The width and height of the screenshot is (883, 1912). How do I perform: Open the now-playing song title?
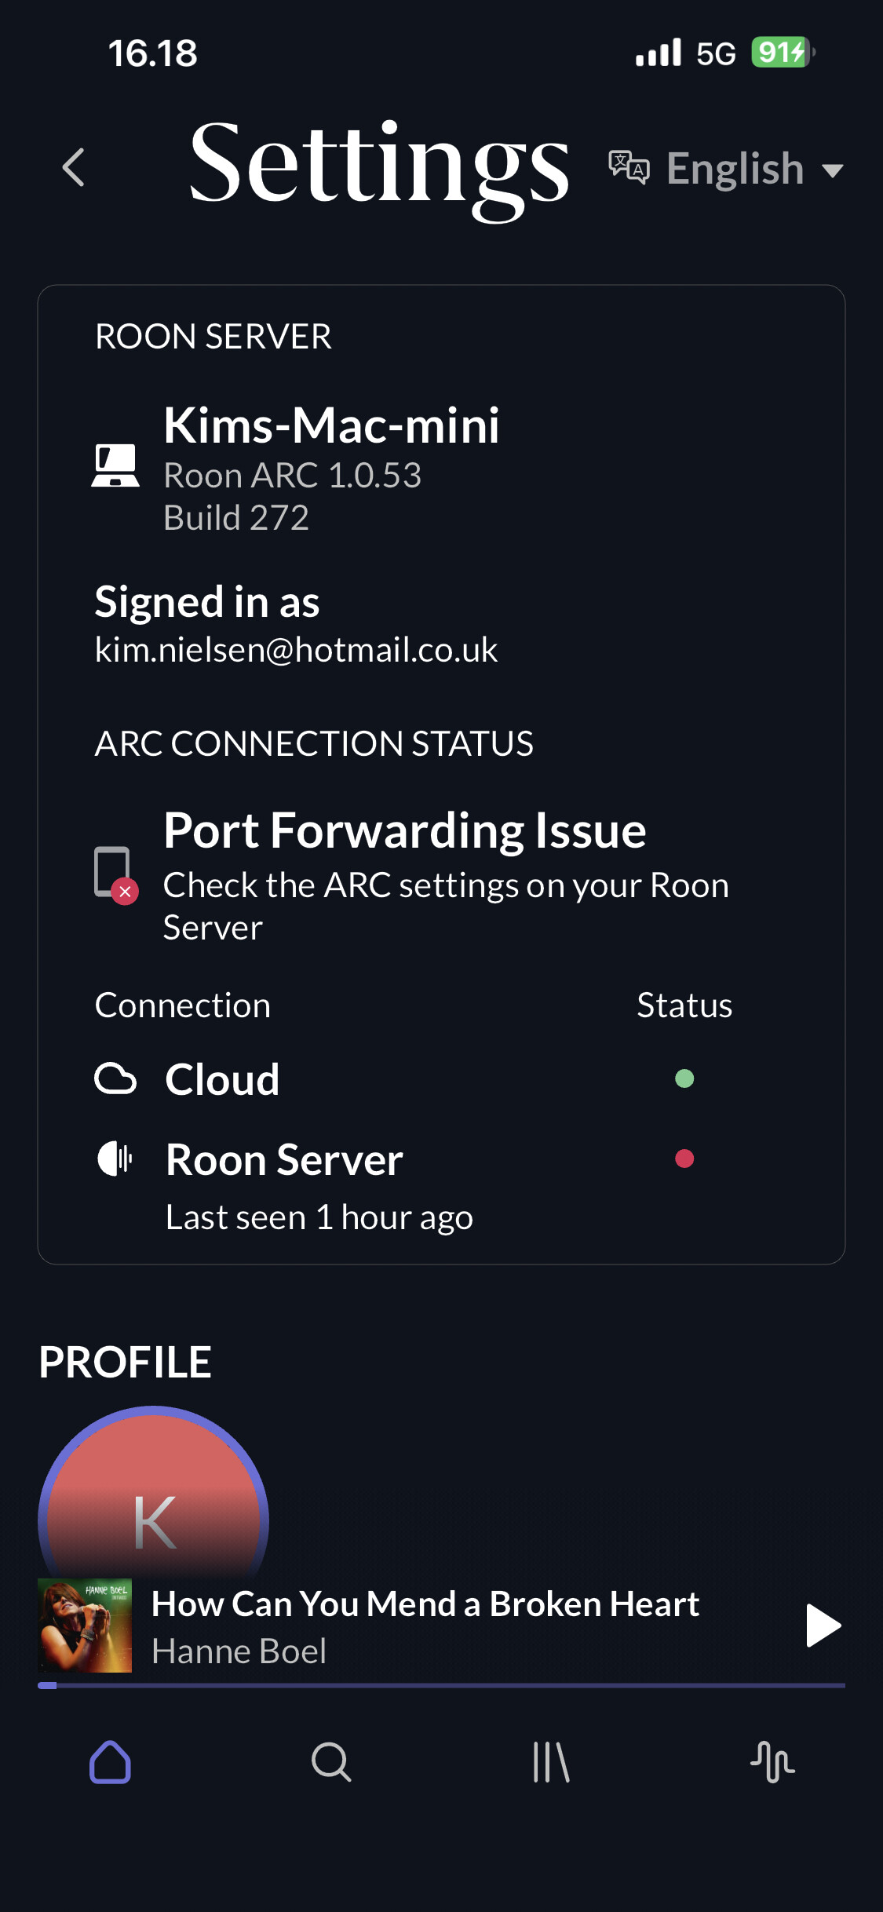(x=425, y=1604)
